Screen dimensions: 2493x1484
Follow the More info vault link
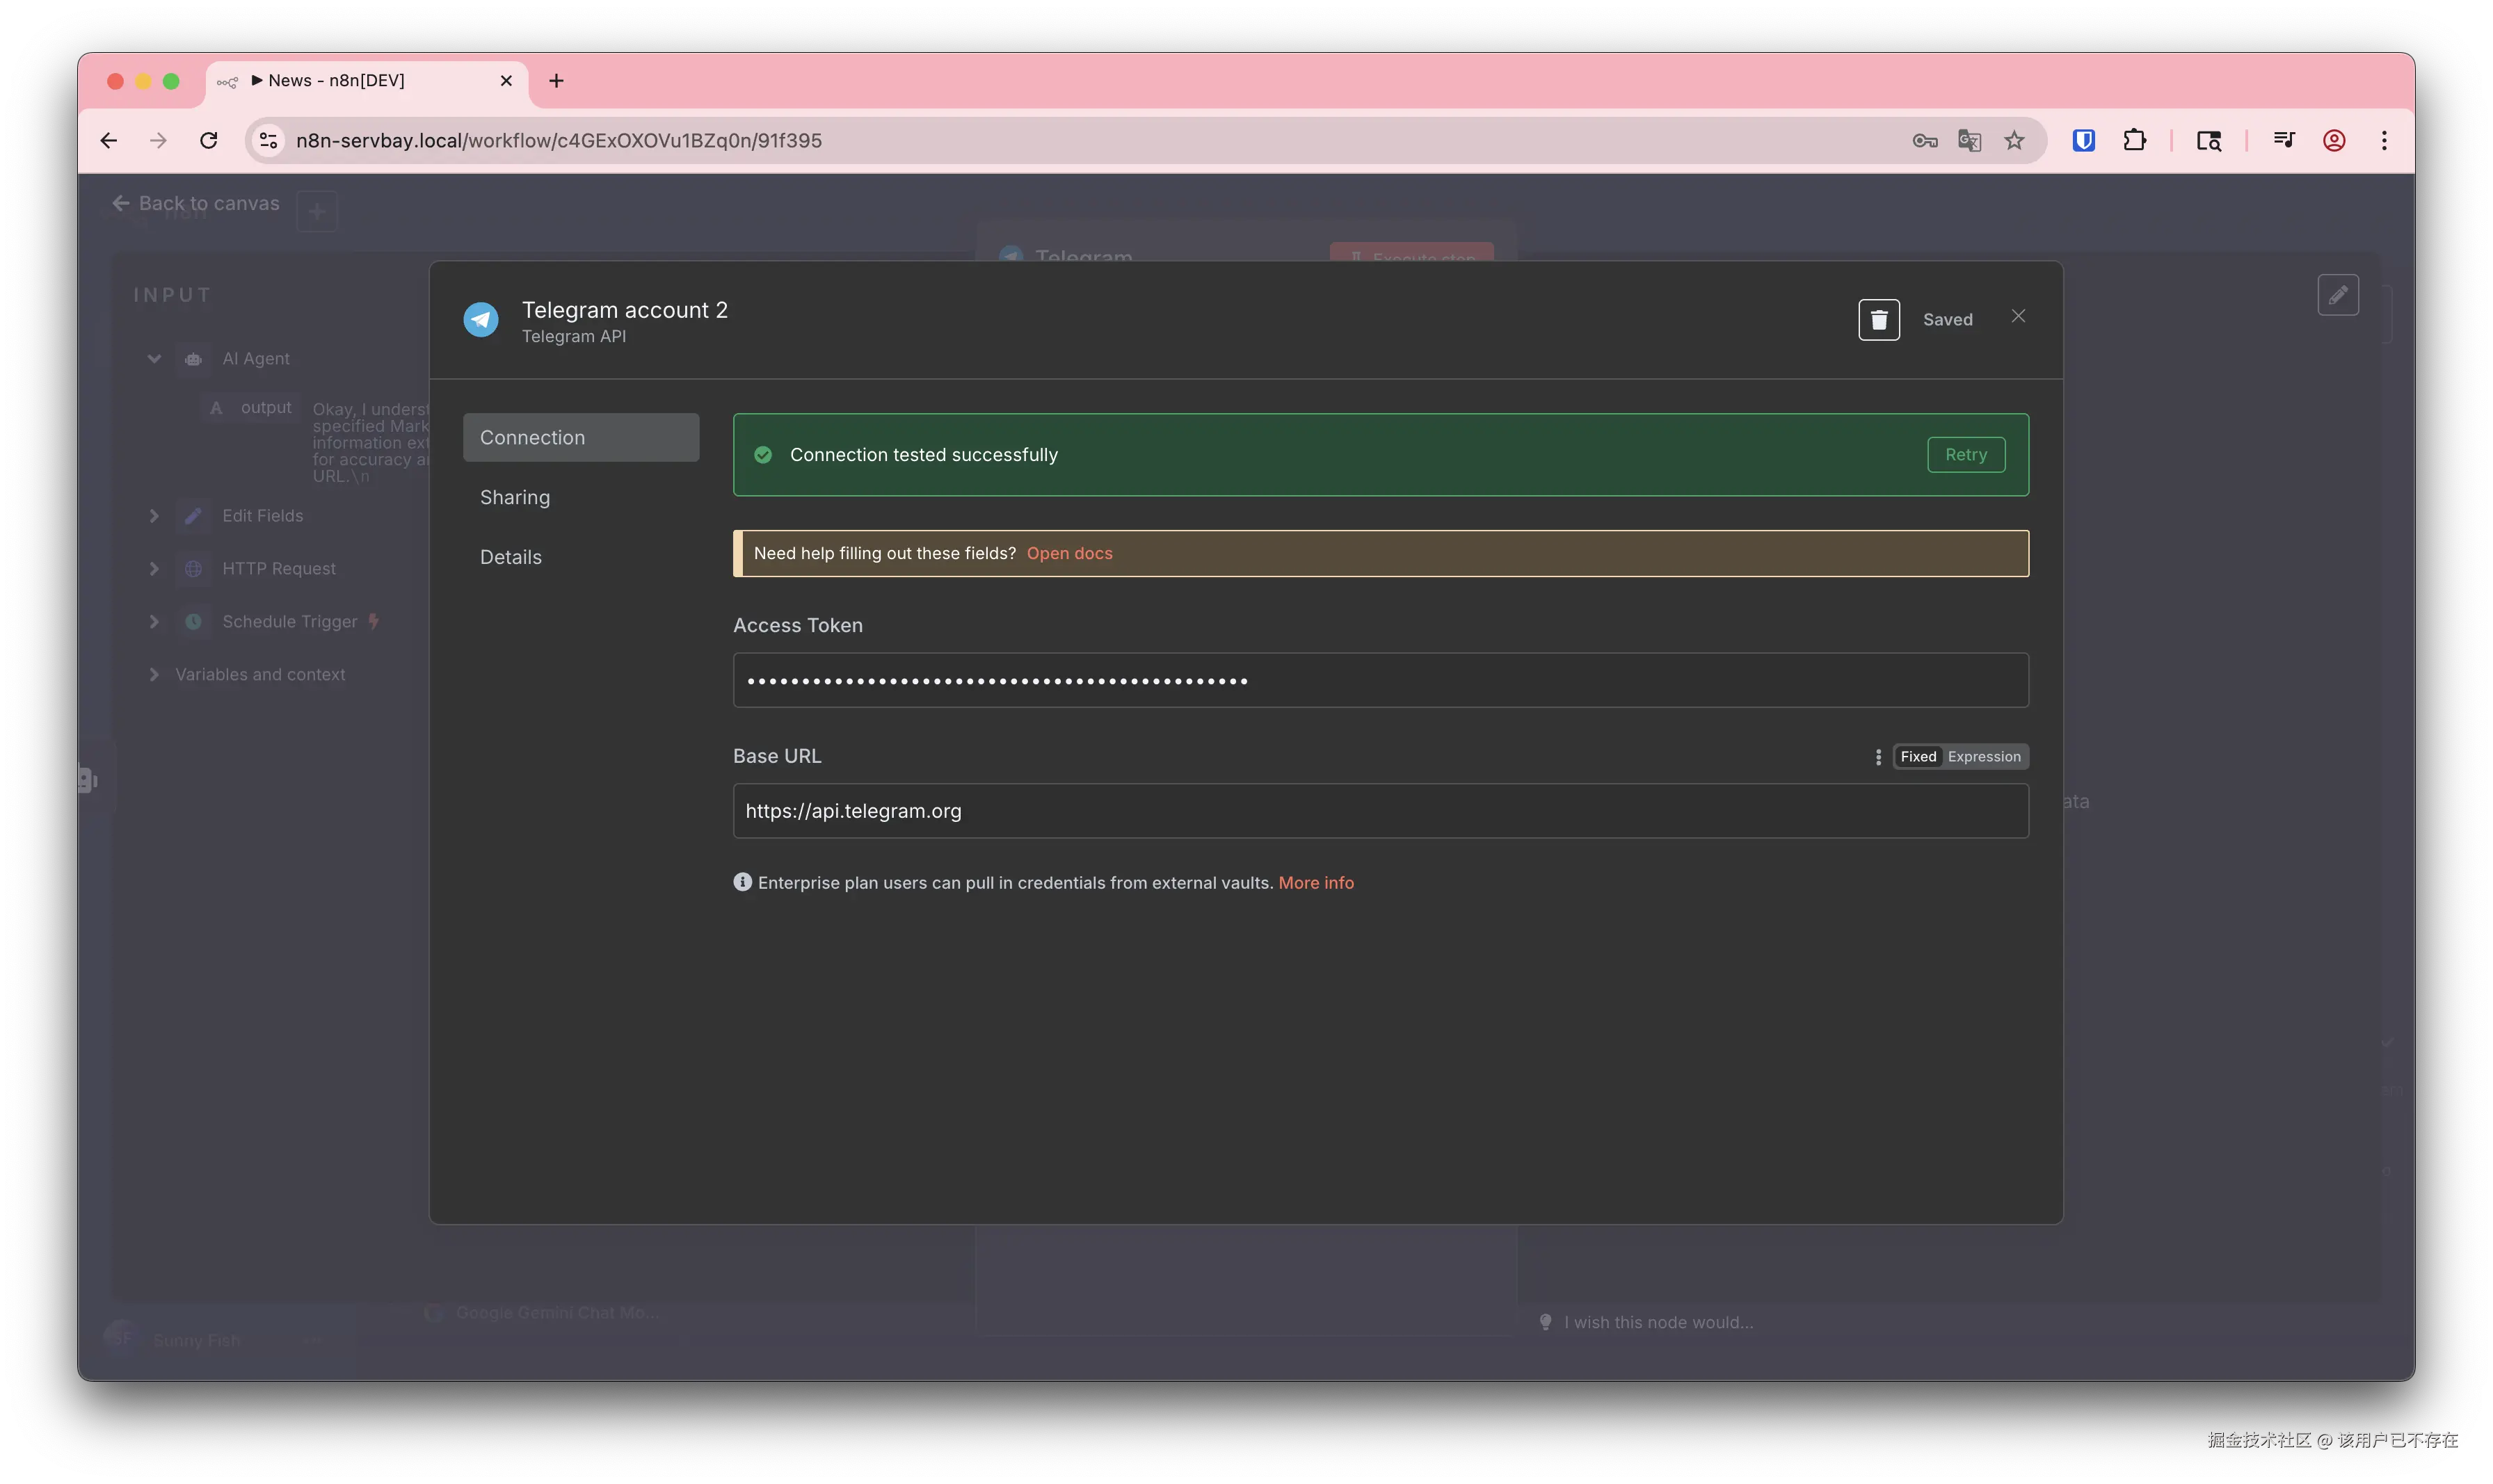click(x=1315, y=882)
